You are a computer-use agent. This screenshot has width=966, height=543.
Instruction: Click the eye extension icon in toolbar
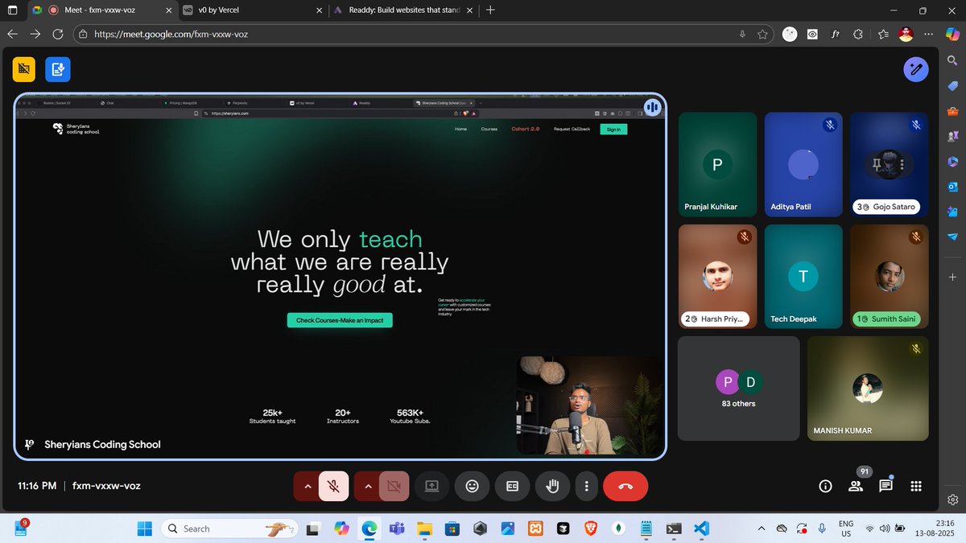(813, 35)
